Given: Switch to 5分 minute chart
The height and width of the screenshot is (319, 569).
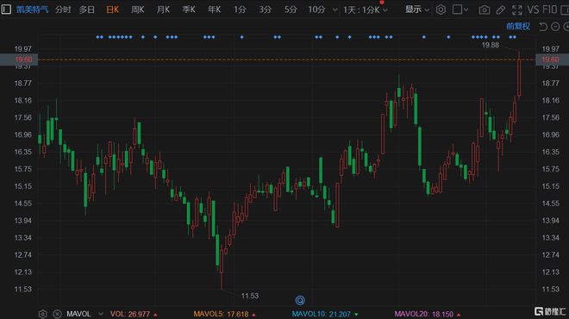Looking at the screenshot, I should point(291,9).
